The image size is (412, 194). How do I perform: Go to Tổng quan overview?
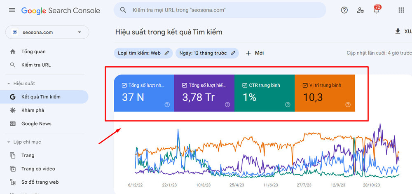pos(33,52)
